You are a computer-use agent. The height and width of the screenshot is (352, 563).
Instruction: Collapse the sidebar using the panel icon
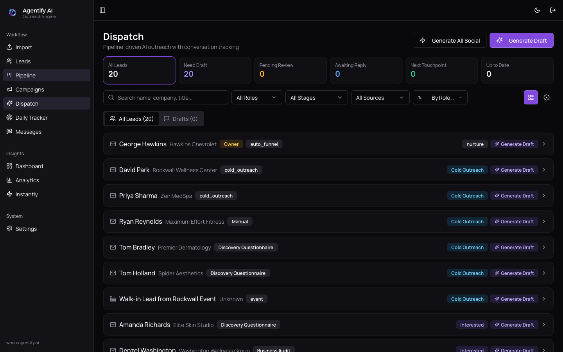[102, 10]
